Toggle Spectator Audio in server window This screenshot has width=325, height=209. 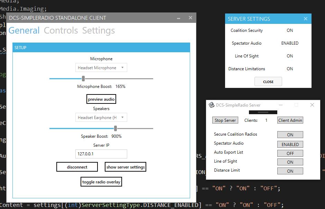tap(290, 144)
